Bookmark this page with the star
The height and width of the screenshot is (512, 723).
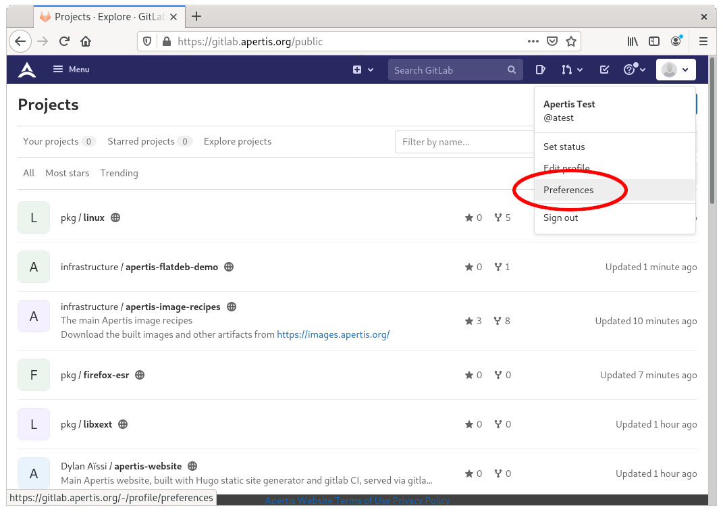point(571,41)
